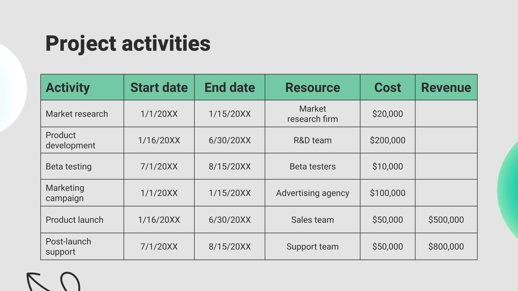The width and height of the screenshot is (518, 291).
Task: Click the Market research firm resource cell
Action: point(312,114)
